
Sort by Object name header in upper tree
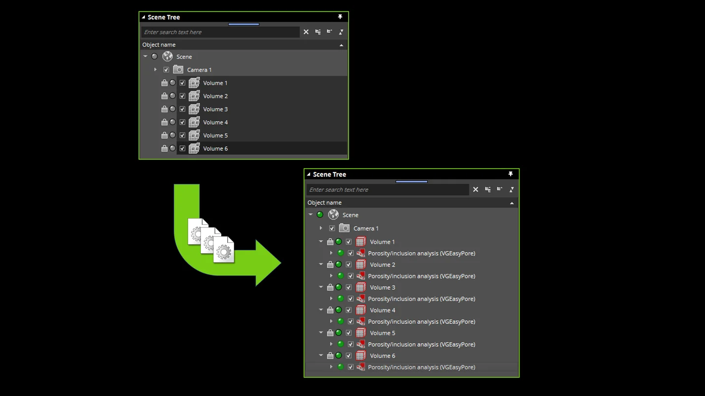243,44
